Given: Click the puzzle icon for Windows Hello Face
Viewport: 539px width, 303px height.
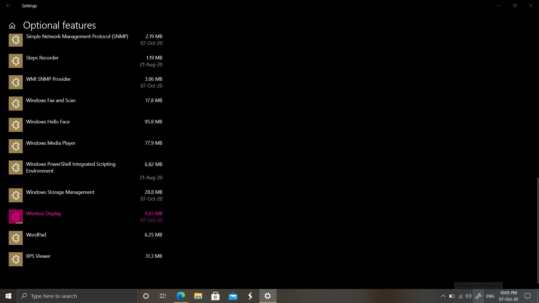Looking at the screenshot, I should (x=16, y=125).
